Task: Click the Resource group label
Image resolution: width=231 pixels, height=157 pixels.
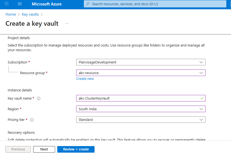Action: (x=32, y=73)
